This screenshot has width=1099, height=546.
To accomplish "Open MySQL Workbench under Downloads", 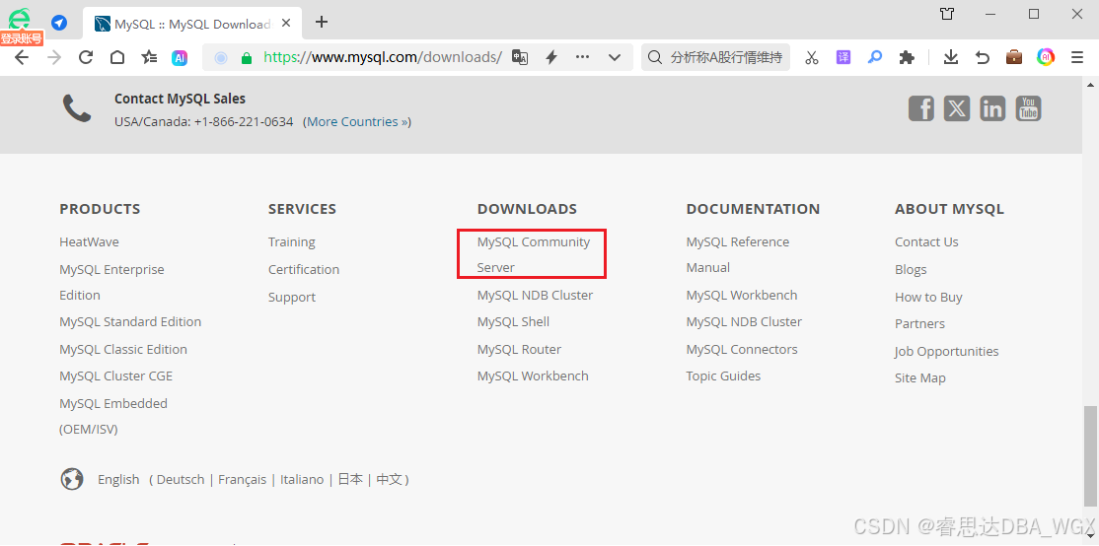I will point(533,376).
